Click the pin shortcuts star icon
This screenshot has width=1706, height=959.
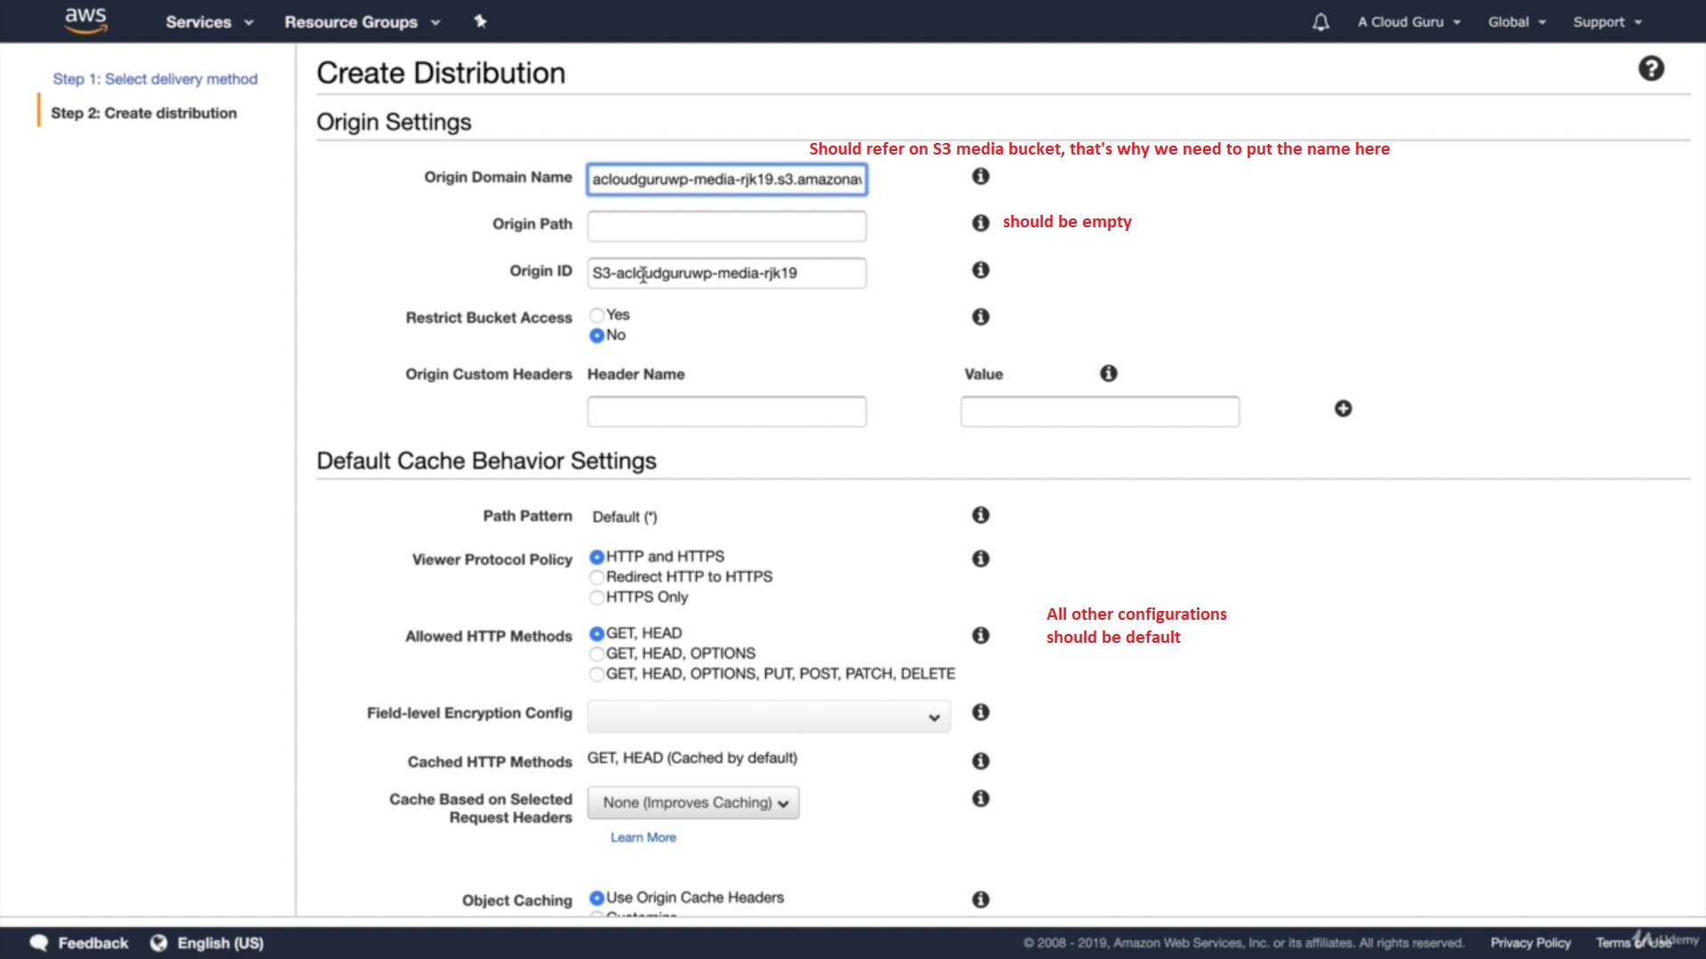click(x=481, y=21)
